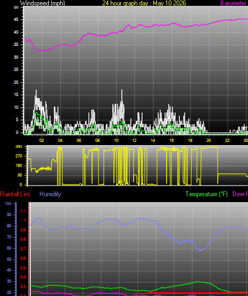Select hour label 04 on time axis

[60, 140]
